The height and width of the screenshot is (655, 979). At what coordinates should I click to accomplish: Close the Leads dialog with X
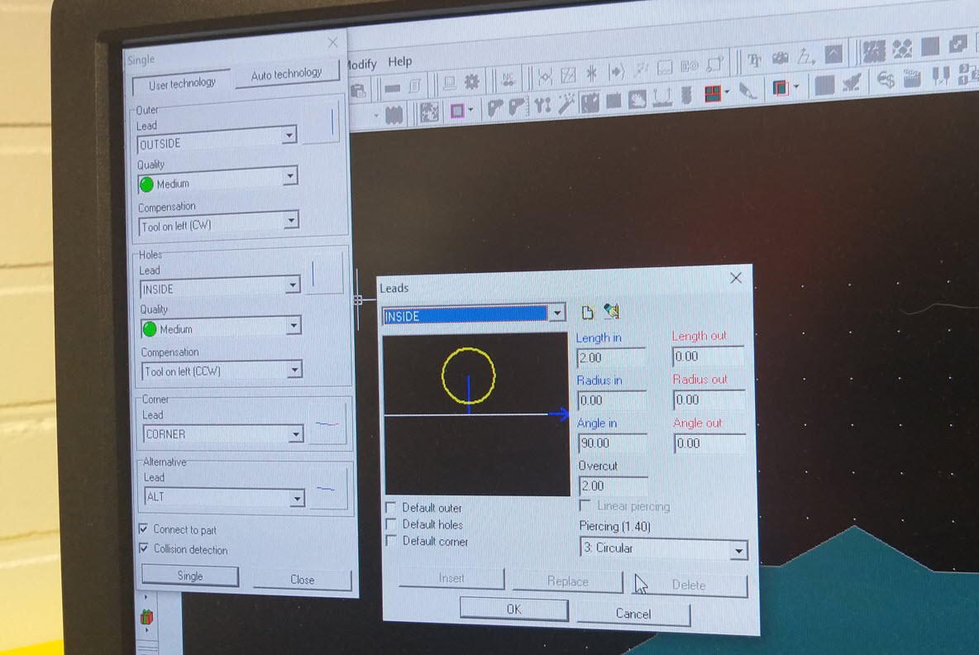coord(736,278)
